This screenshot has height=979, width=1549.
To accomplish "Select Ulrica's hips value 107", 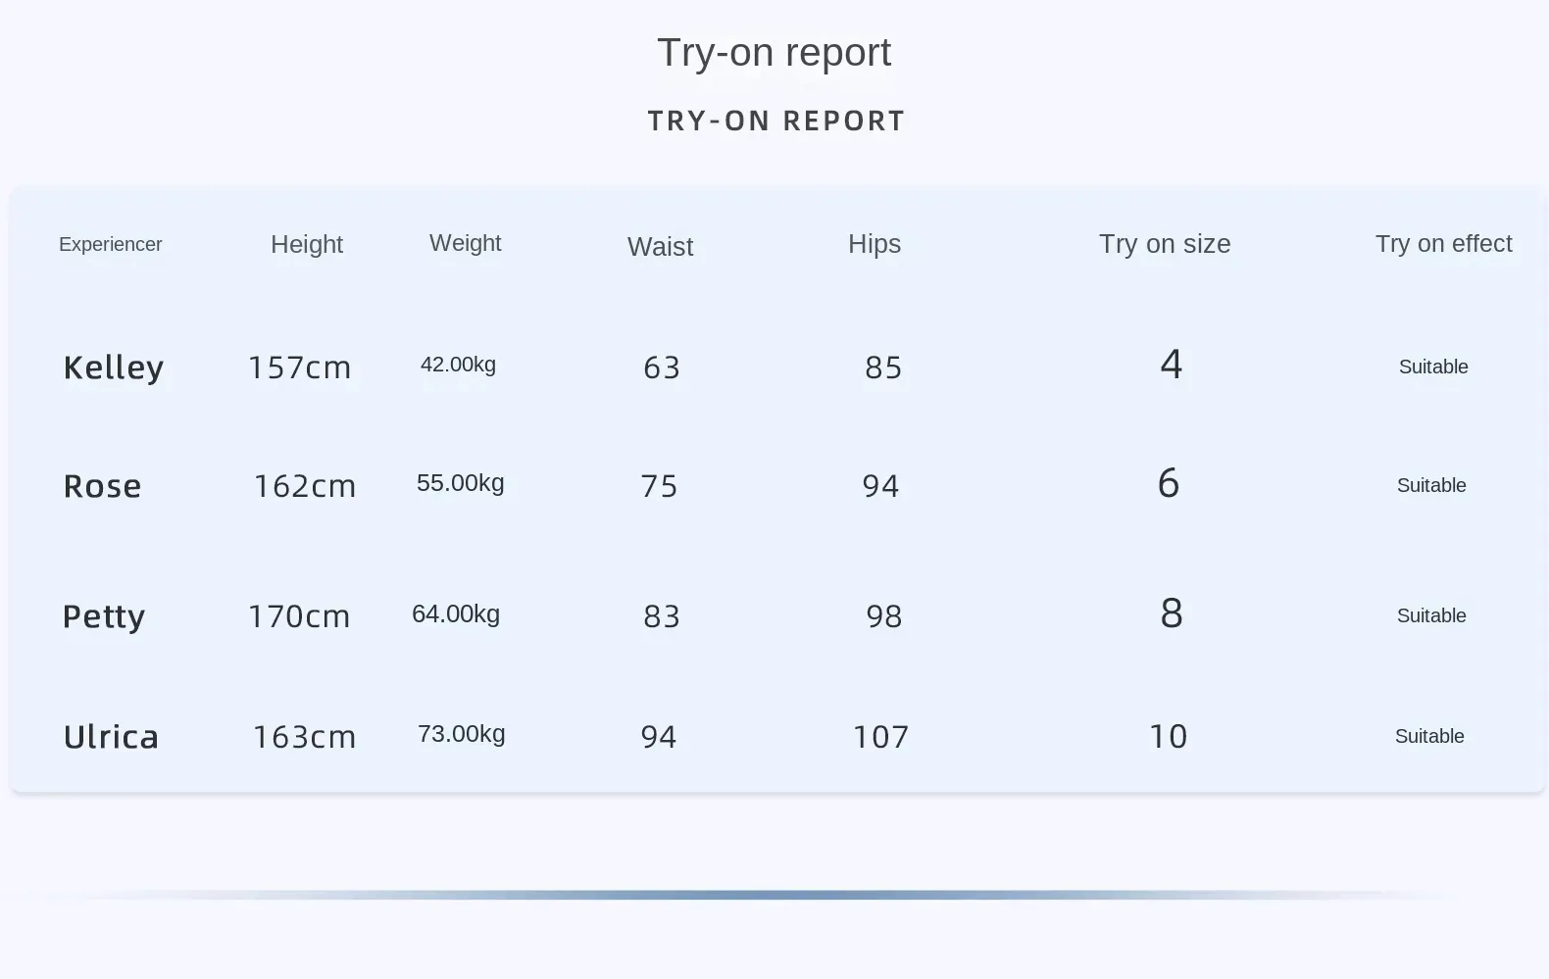I will pyautogui.click(x=880, y=737).
